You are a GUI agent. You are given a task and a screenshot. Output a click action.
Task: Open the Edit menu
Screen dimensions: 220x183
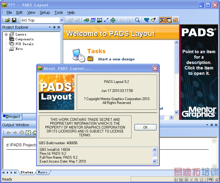[19, 13]
